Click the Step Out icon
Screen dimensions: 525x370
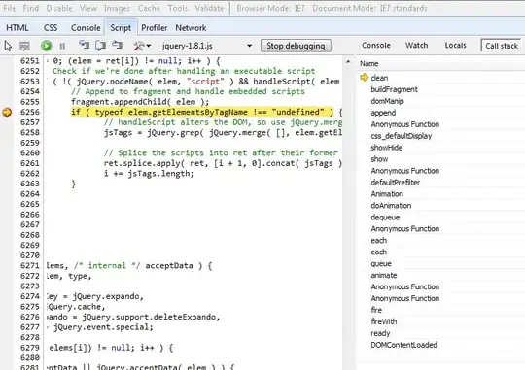point(117,45)
